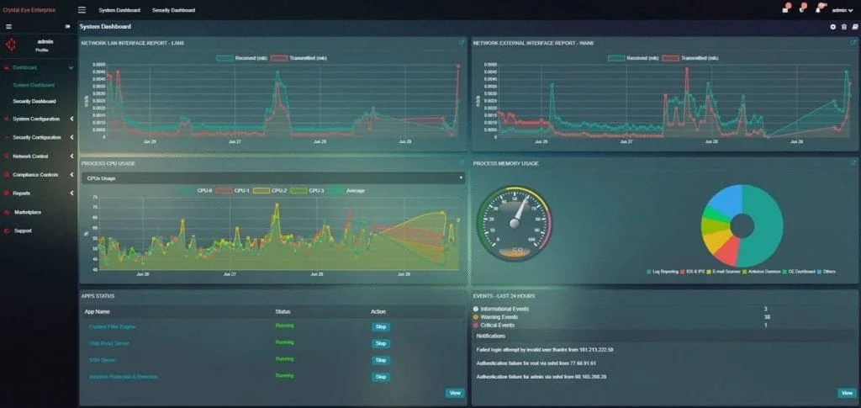Click the messages icon with red badge
This screenshot has width=861, height=408.
(784, 10)
